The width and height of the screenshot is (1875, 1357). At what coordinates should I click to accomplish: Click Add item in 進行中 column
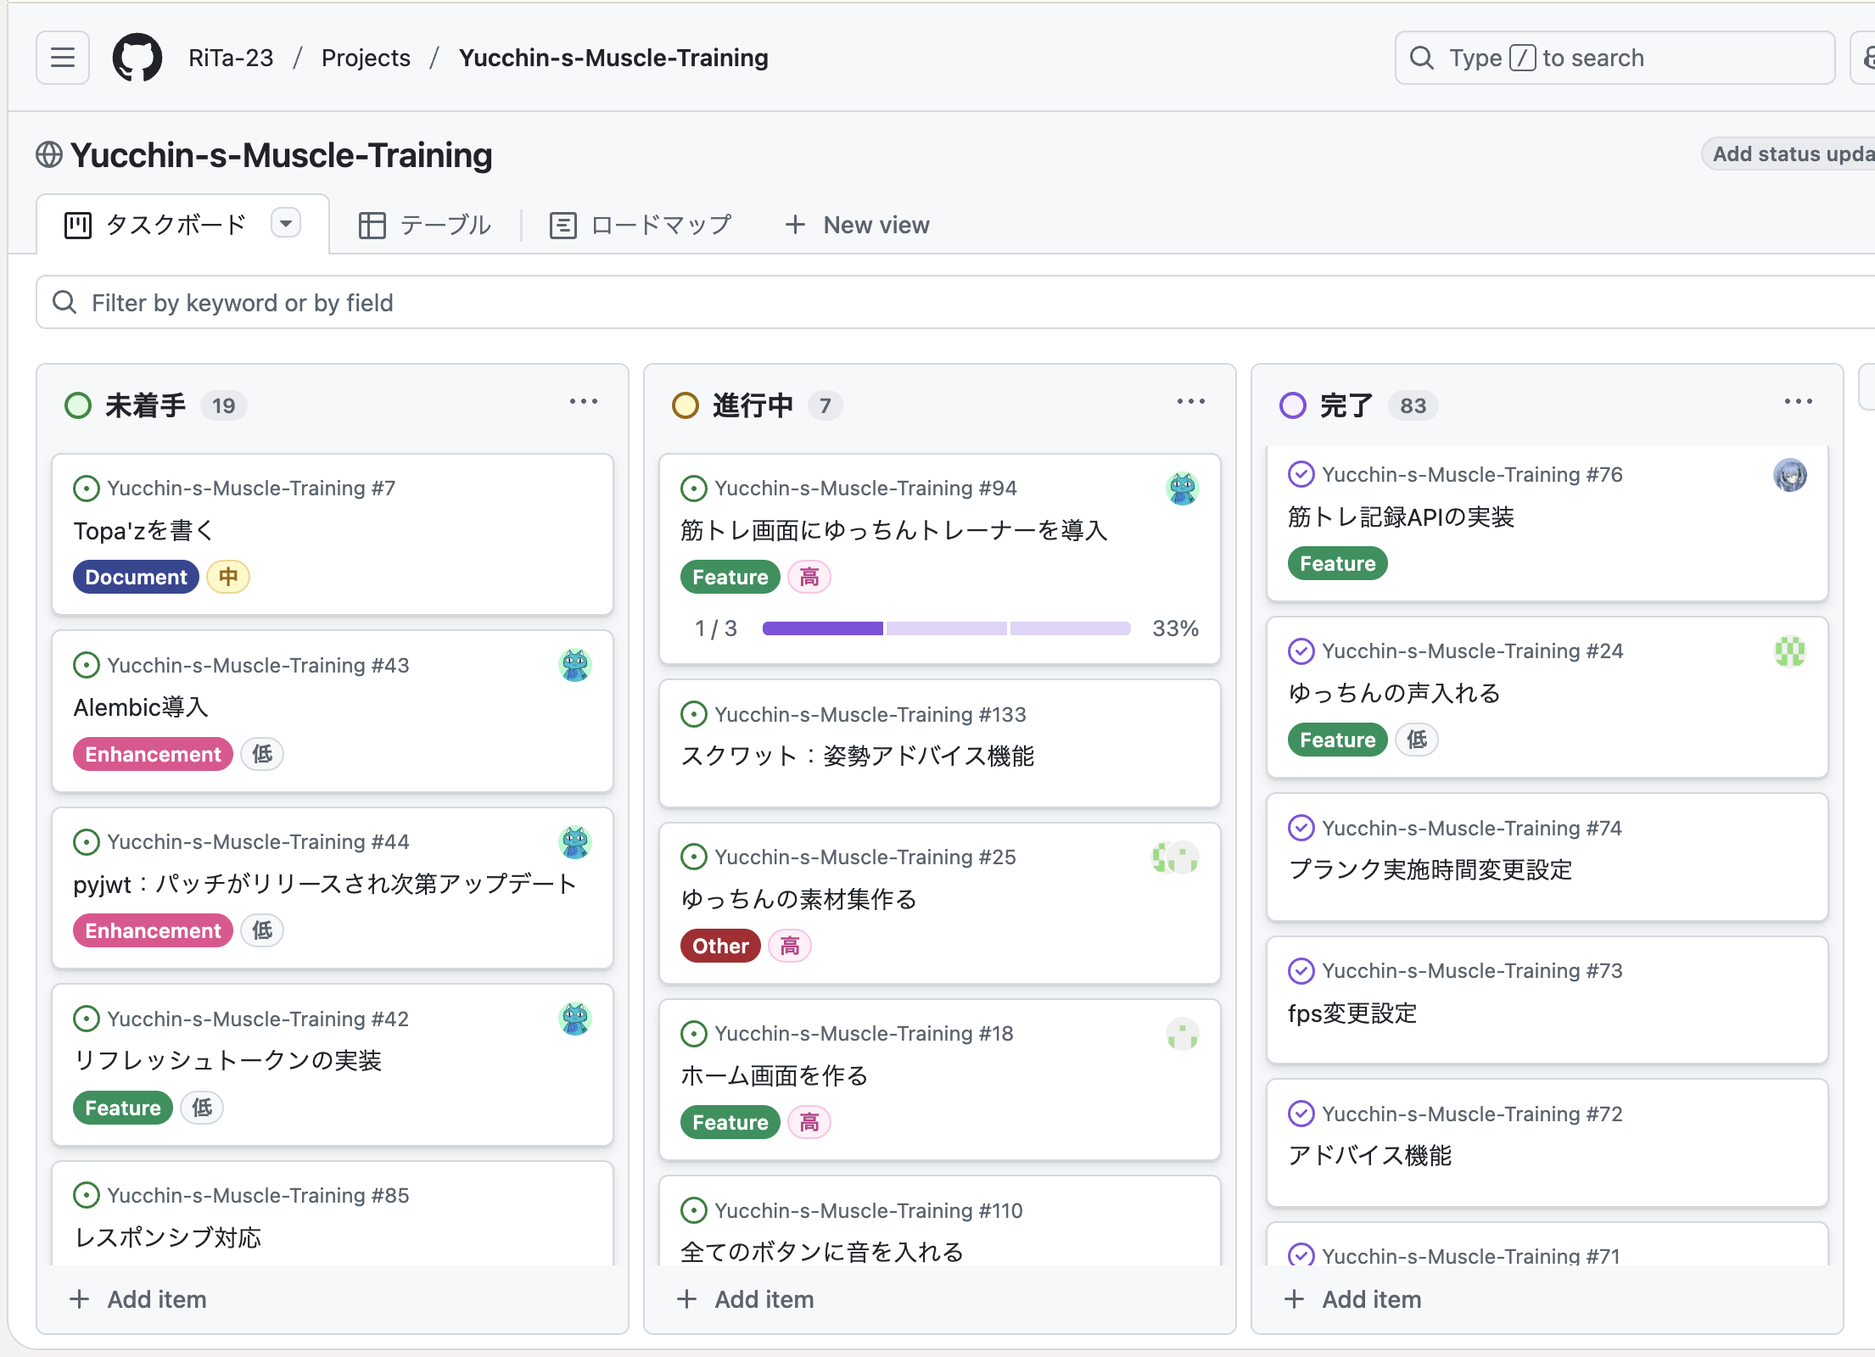pos(747,1299)
